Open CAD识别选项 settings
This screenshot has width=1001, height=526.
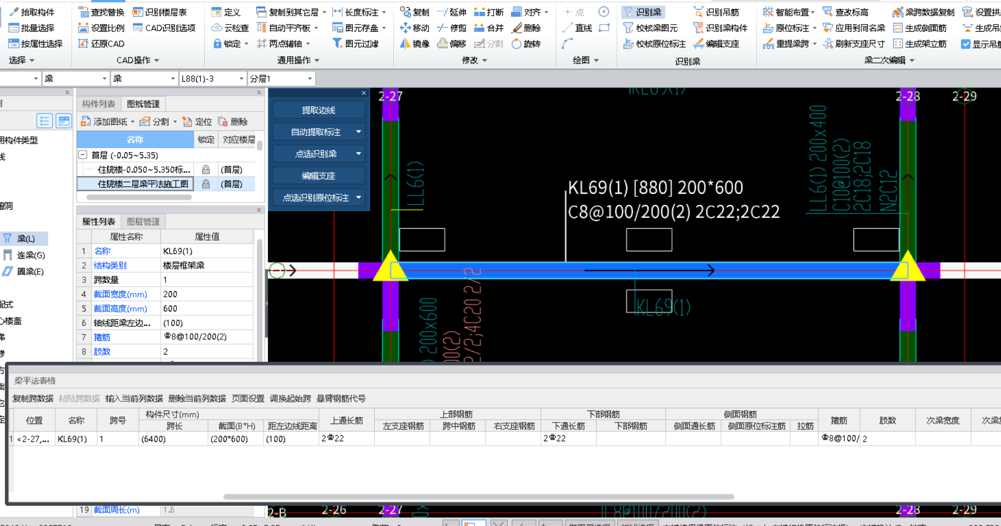coord(164,28)
